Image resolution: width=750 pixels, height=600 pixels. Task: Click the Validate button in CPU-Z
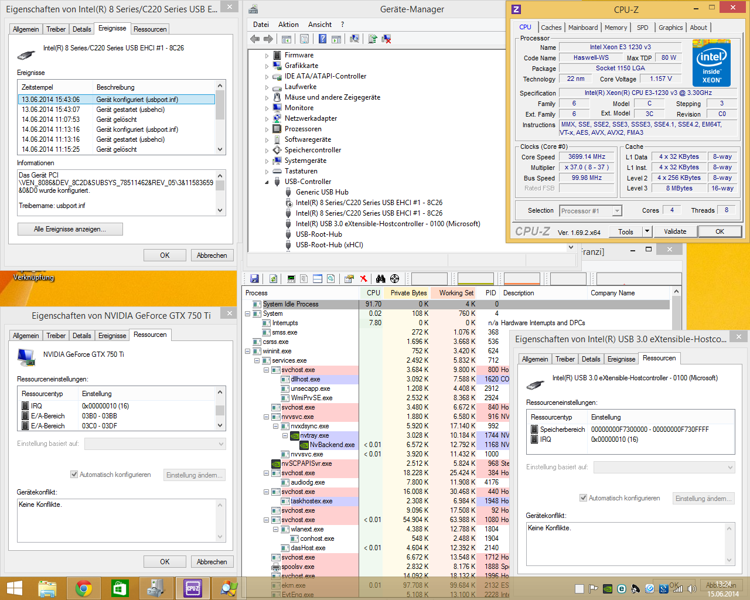click(675, 231)
